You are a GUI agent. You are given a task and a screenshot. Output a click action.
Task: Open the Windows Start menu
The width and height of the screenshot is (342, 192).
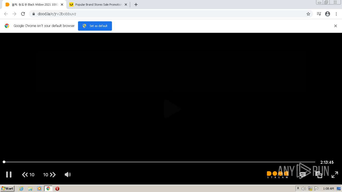(x=7, y=189)
